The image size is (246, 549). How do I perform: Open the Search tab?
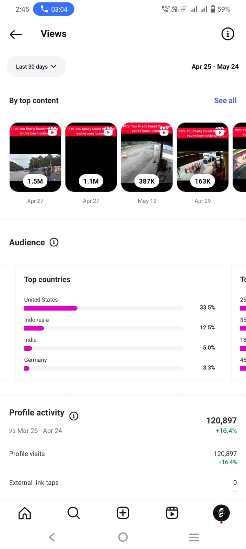coord(73,513)
